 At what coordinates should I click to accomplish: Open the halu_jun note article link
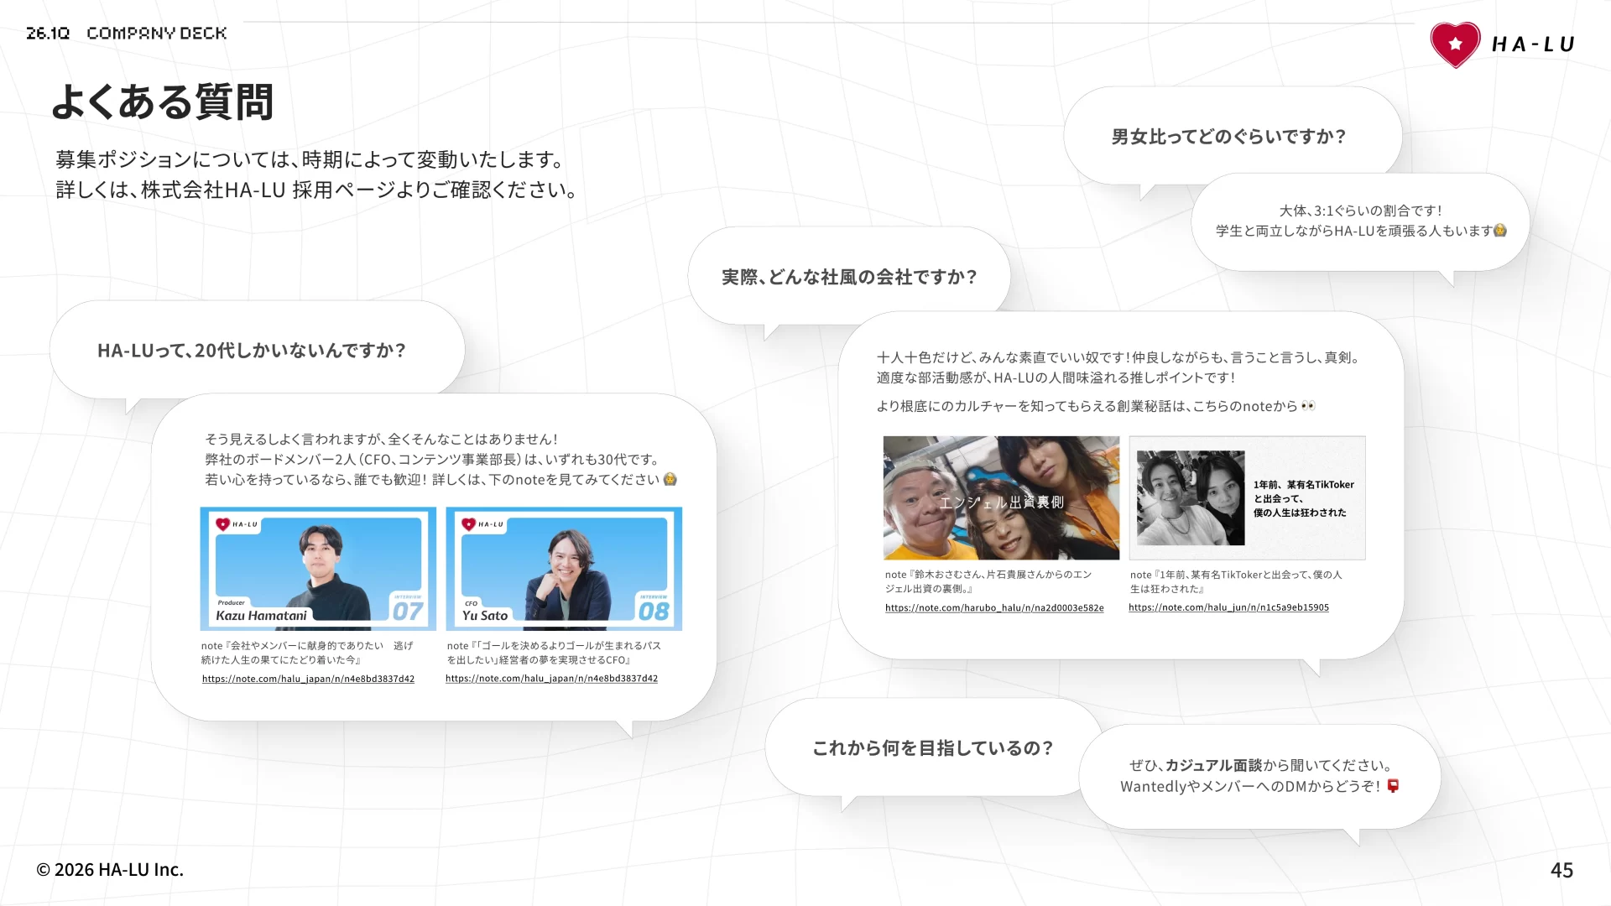pyautogui.click(x=1228, y=607)
